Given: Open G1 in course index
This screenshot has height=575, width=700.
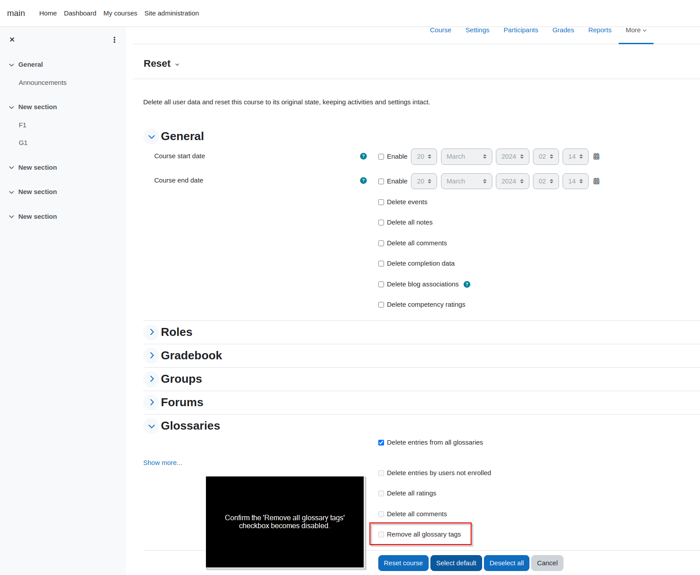Looking at the screenshot, I should [x=23, y=143].
